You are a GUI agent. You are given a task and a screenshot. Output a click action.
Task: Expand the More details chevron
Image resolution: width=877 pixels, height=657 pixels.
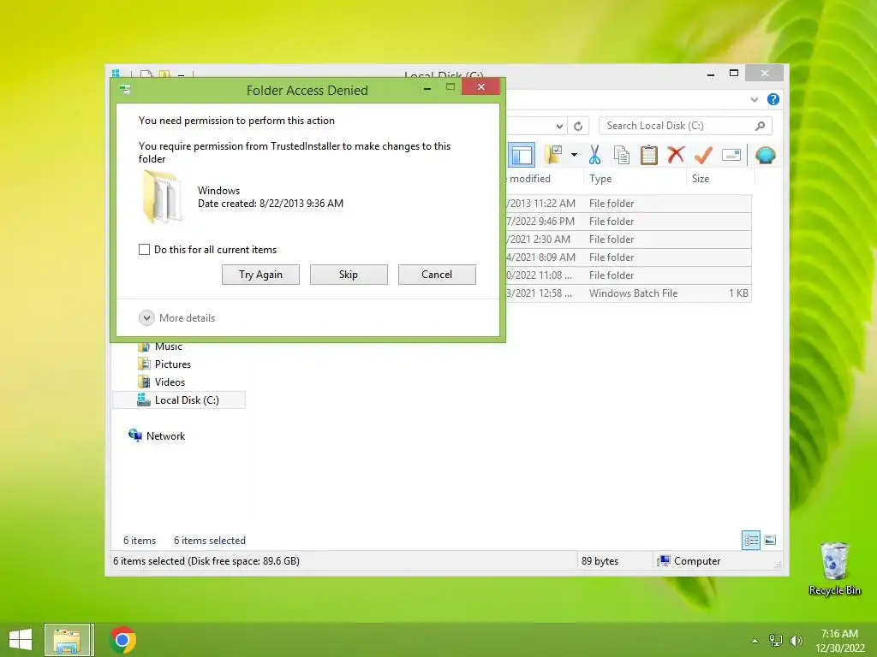(x=146, y=318)
